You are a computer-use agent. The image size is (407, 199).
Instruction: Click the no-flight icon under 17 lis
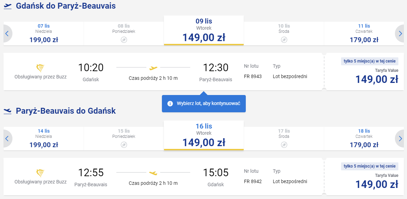[284, 145]
